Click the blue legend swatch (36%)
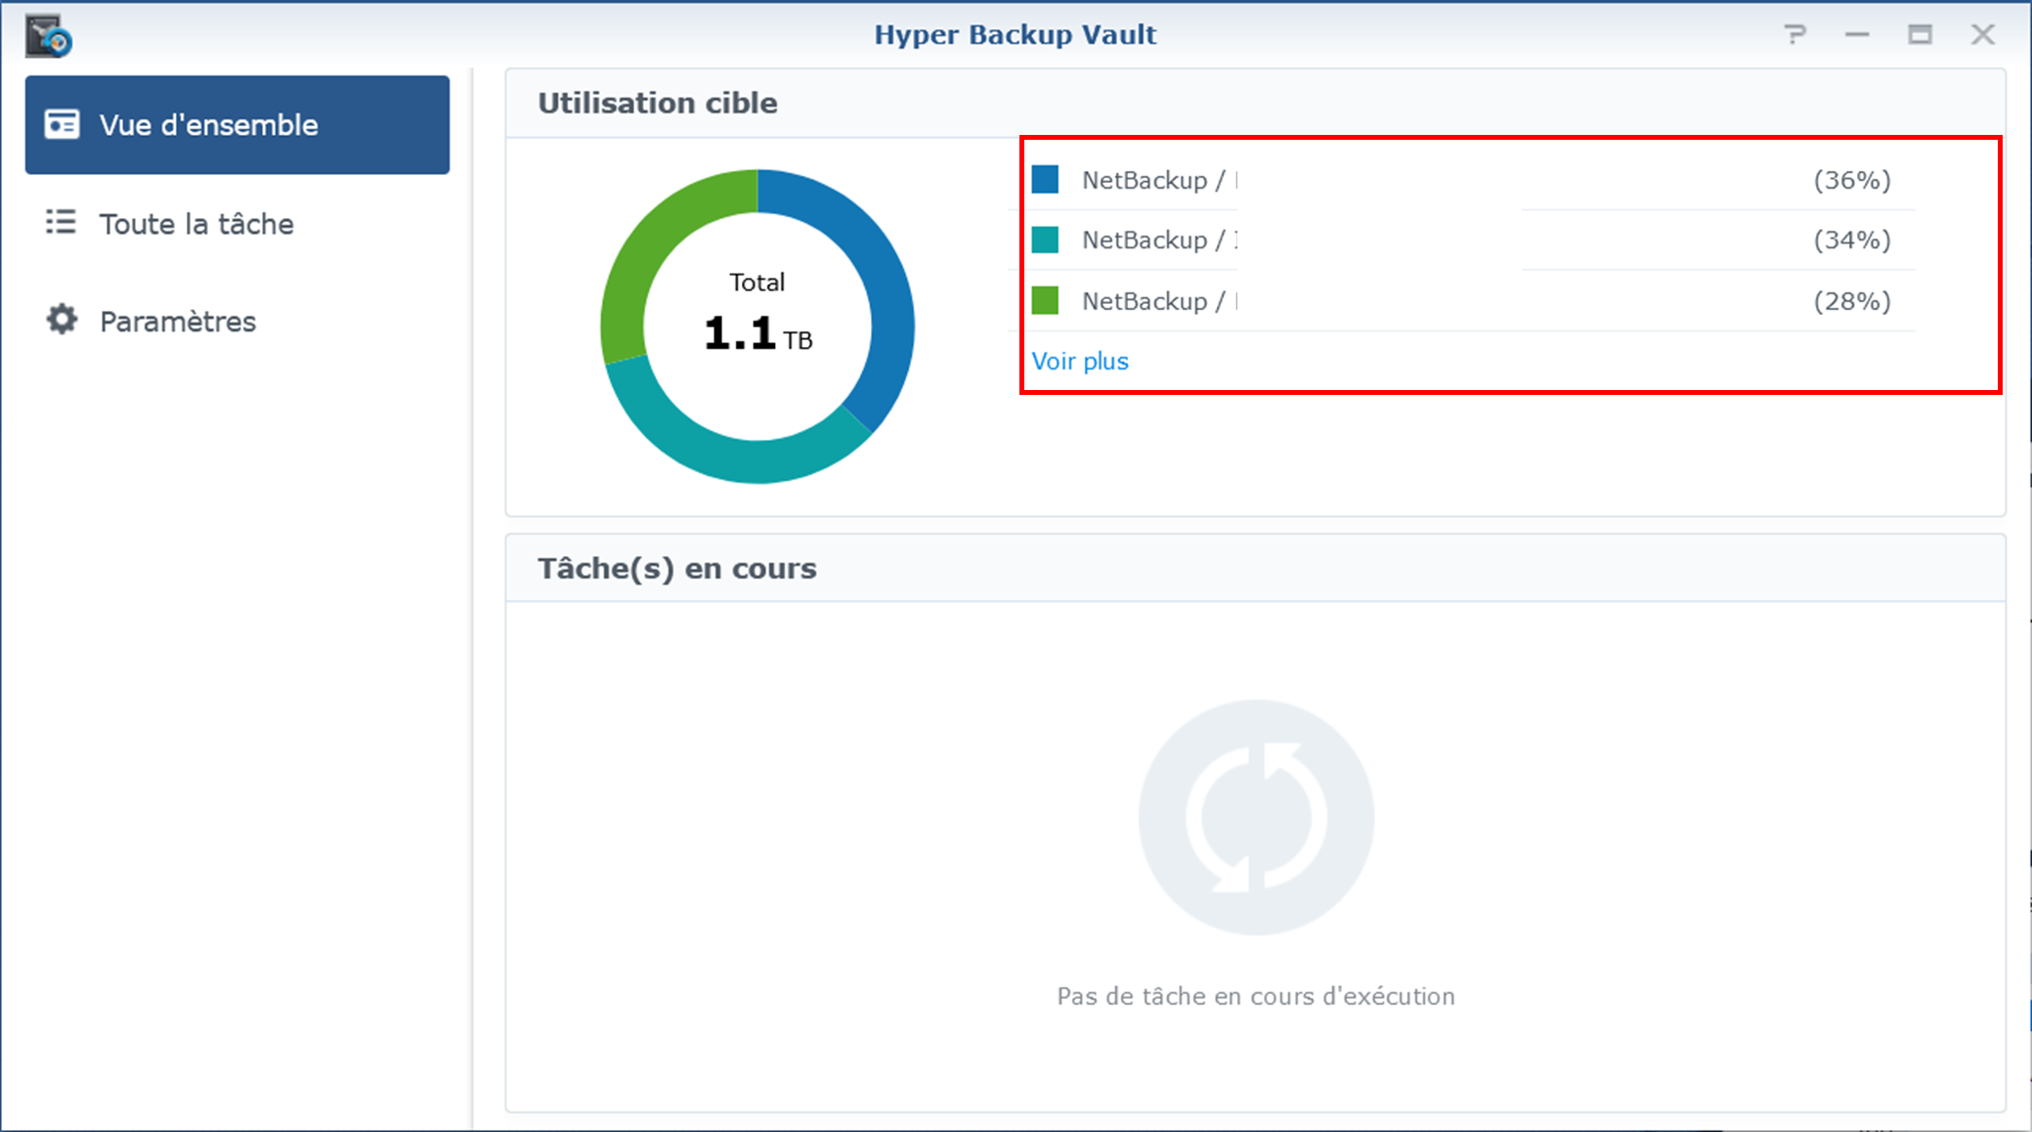This screenshot has height=1132, width=2032. [1045, 179]
